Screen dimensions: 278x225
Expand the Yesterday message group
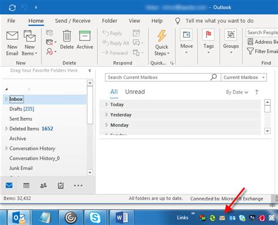coord(106,115)
